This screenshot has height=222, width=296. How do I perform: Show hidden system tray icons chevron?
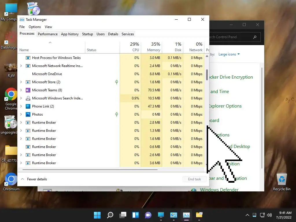tap(247, 215)
